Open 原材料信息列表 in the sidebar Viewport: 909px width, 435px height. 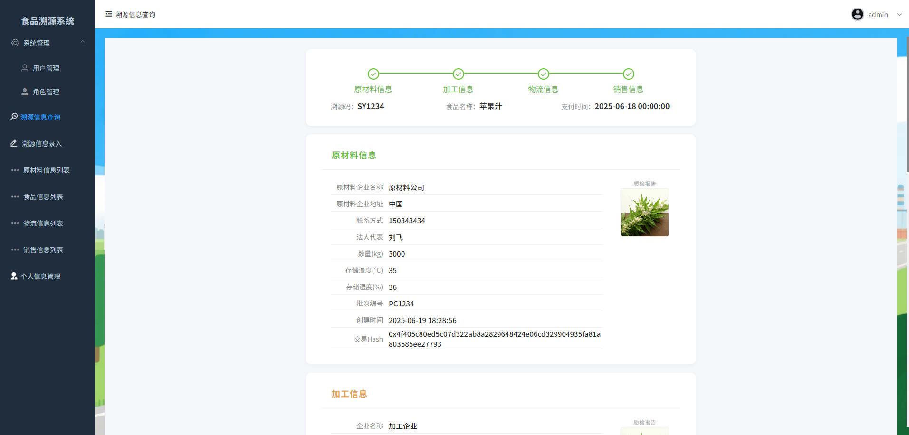coord(48,170)
